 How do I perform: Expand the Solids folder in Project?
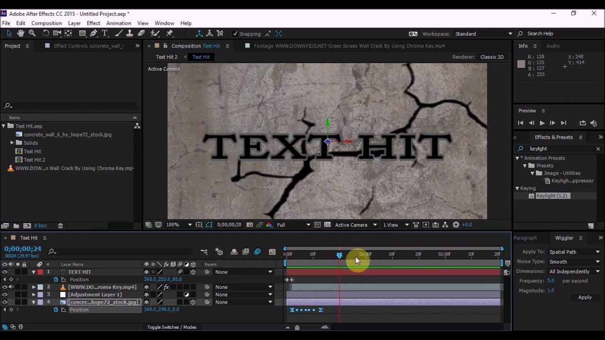click(12, 143)
